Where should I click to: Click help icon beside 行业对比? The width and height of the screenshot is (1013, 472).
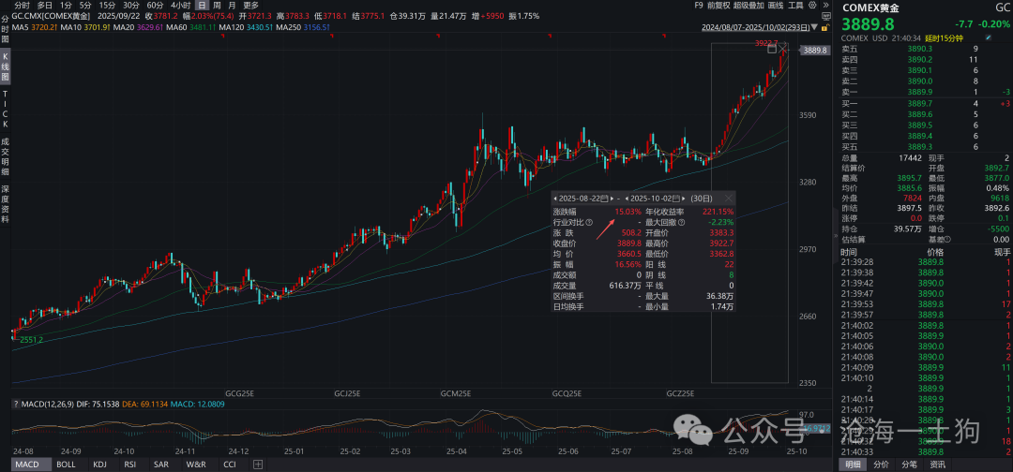[x=590, y=222]
